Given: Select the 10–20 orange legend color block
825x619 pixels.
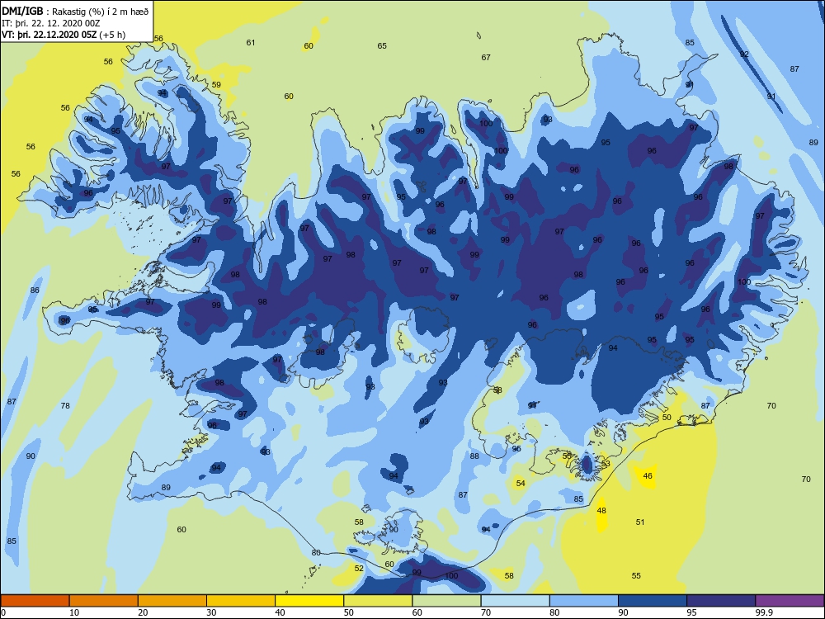Looking at the screenshot, I should pos(104,601).
